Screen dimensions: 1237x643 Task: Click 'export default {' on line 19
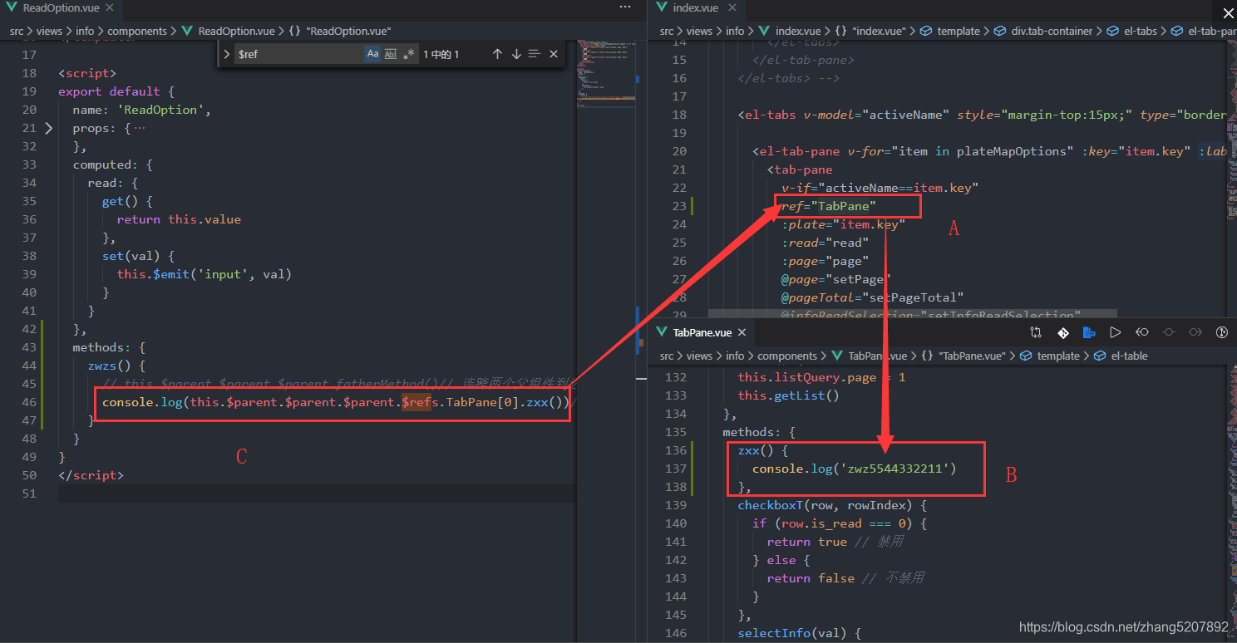tap(116, 91)
